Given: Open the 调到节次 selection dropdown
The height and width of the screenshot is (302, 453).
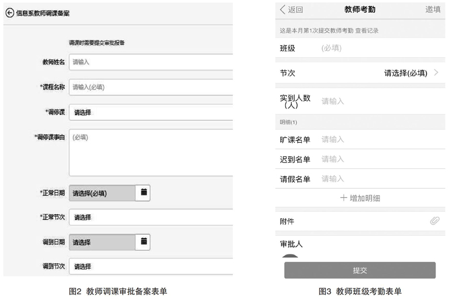Looking at the screenshot, I should 151,266.
